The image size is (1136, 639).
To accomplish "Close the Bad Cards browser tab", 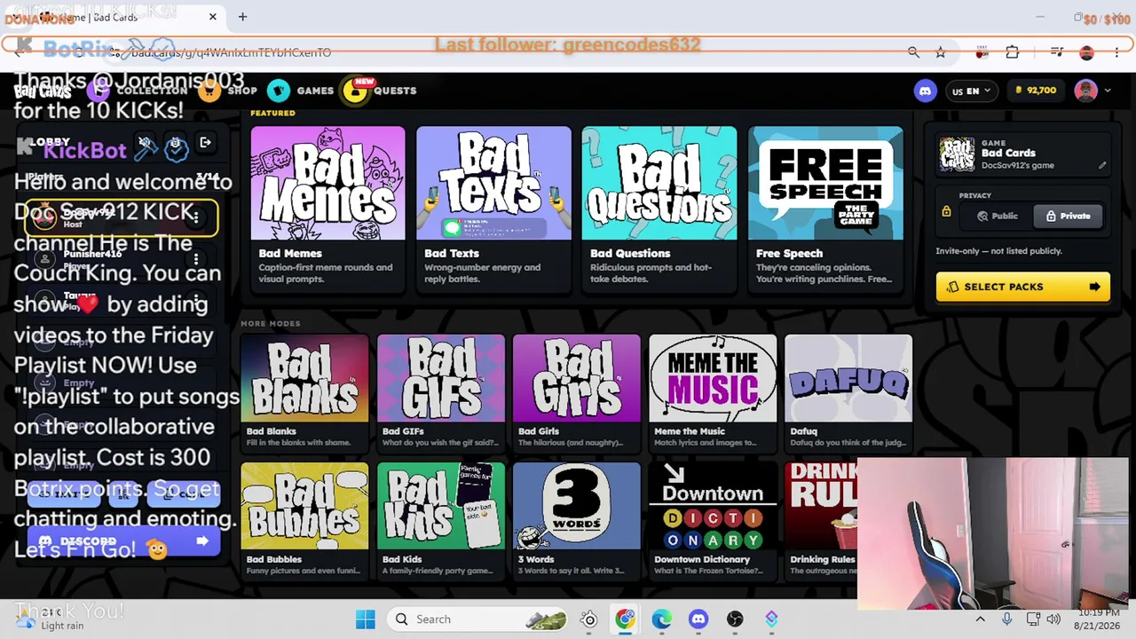I will [213, 16].
